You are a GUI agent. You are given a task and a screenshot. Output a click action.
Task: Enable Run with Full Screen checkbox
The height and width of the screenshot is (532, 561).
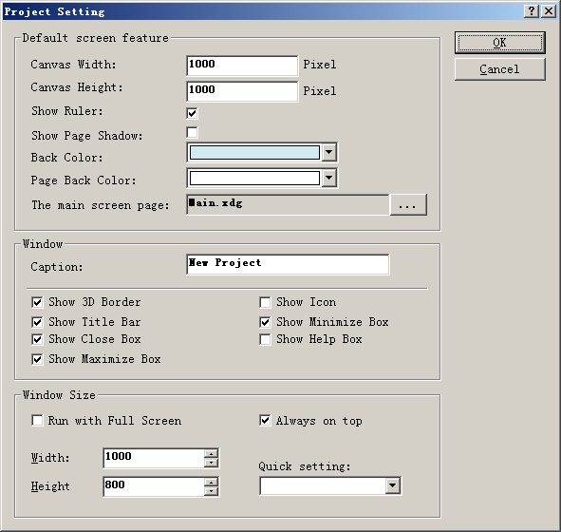click(x=37, y=420)
